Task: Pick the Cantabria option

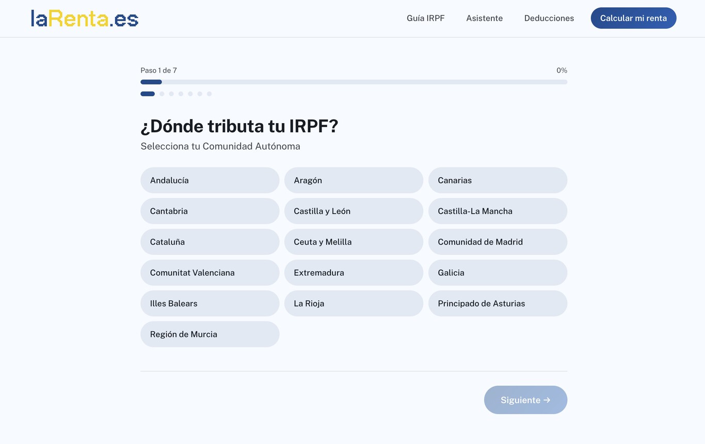Action: [x=210, y=211]
